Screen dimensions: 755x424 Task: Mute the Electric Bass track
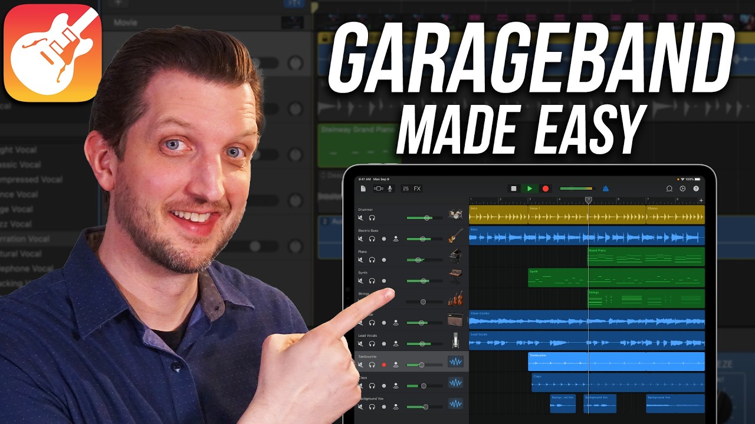[x=360, y=239]
